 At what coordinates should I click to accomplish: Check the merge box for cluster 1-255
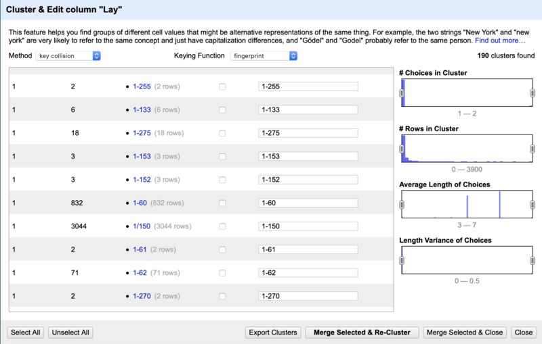click(222, 87)
